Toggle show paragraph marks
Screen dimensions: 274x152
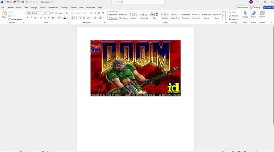[x=103, y=13]
